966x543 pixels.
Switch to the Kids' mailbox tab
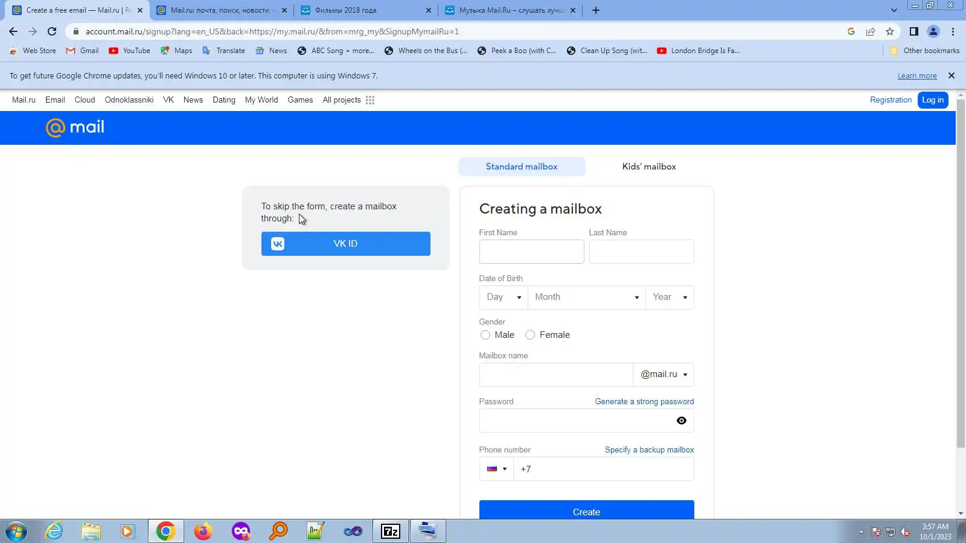coord(649,167)
